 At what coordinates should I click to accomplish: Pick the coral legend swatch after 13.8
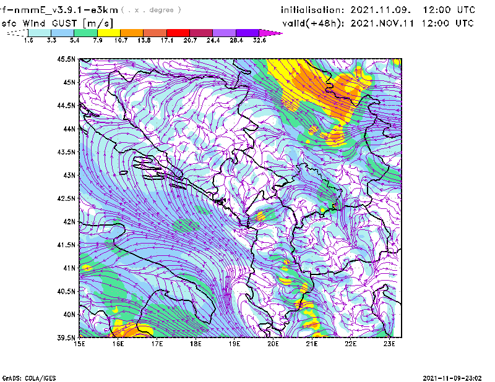[x=155, y=33]
